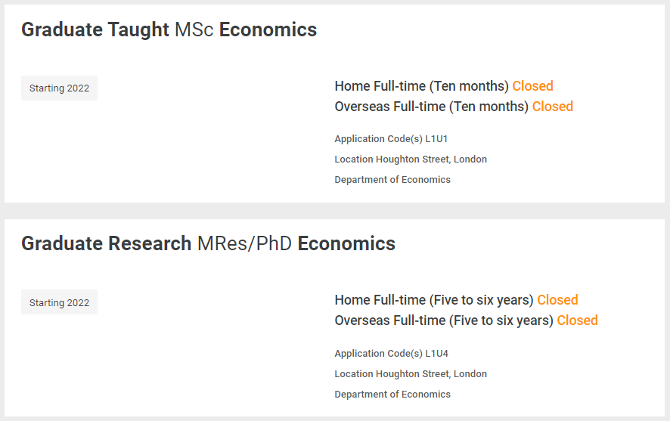Screen dimensions: 670x421
Task: Click Department of Economics in MSc card
Action: click(x=392, y=180)
